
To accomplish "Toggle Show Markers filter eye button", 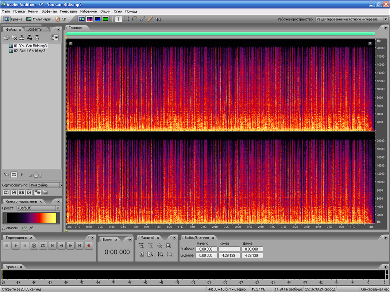I will pyautogui.click(x=37, y=192).
